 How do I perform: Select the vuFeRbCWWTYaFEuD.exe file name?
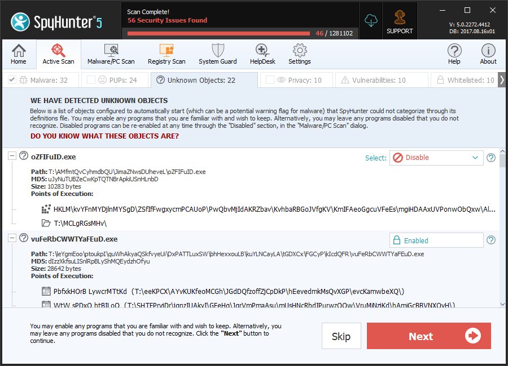[74, 239]
